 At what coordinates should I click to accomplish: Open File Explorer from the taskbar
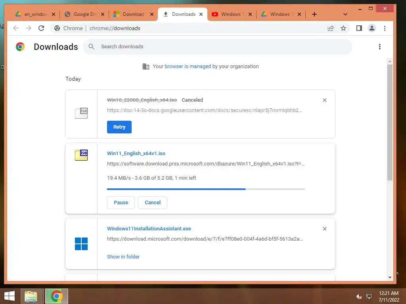point(31,296)
